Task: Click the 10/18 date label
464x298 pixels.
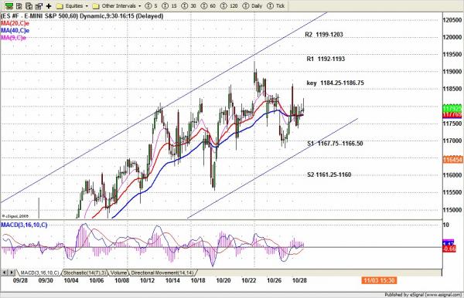Action: pos(198,280)
